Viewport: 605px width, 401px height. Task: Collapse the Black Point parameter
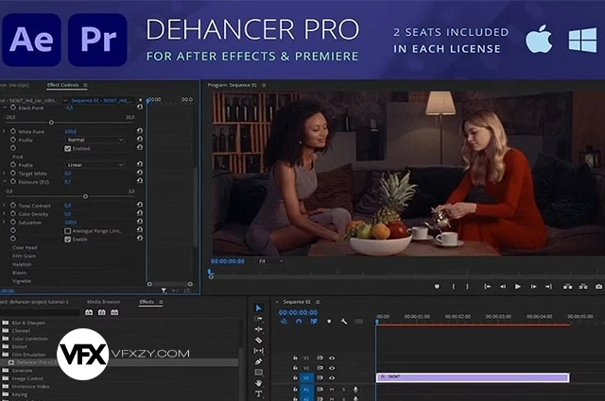tap(5, 108)
